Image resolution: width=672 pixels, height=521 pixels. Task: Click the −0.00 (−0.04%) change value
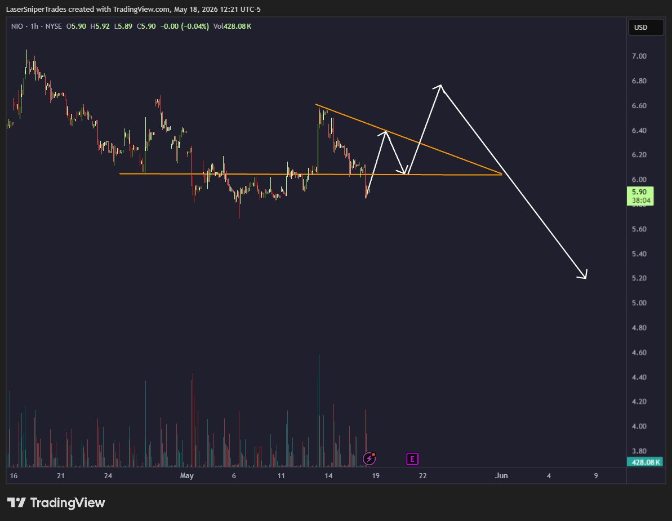point(185,26)
